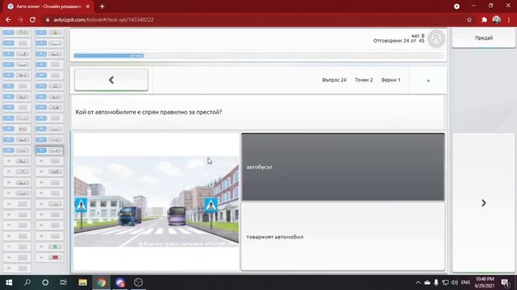
Task: Show hidden system tray icons
Action: tap(418, 283)
